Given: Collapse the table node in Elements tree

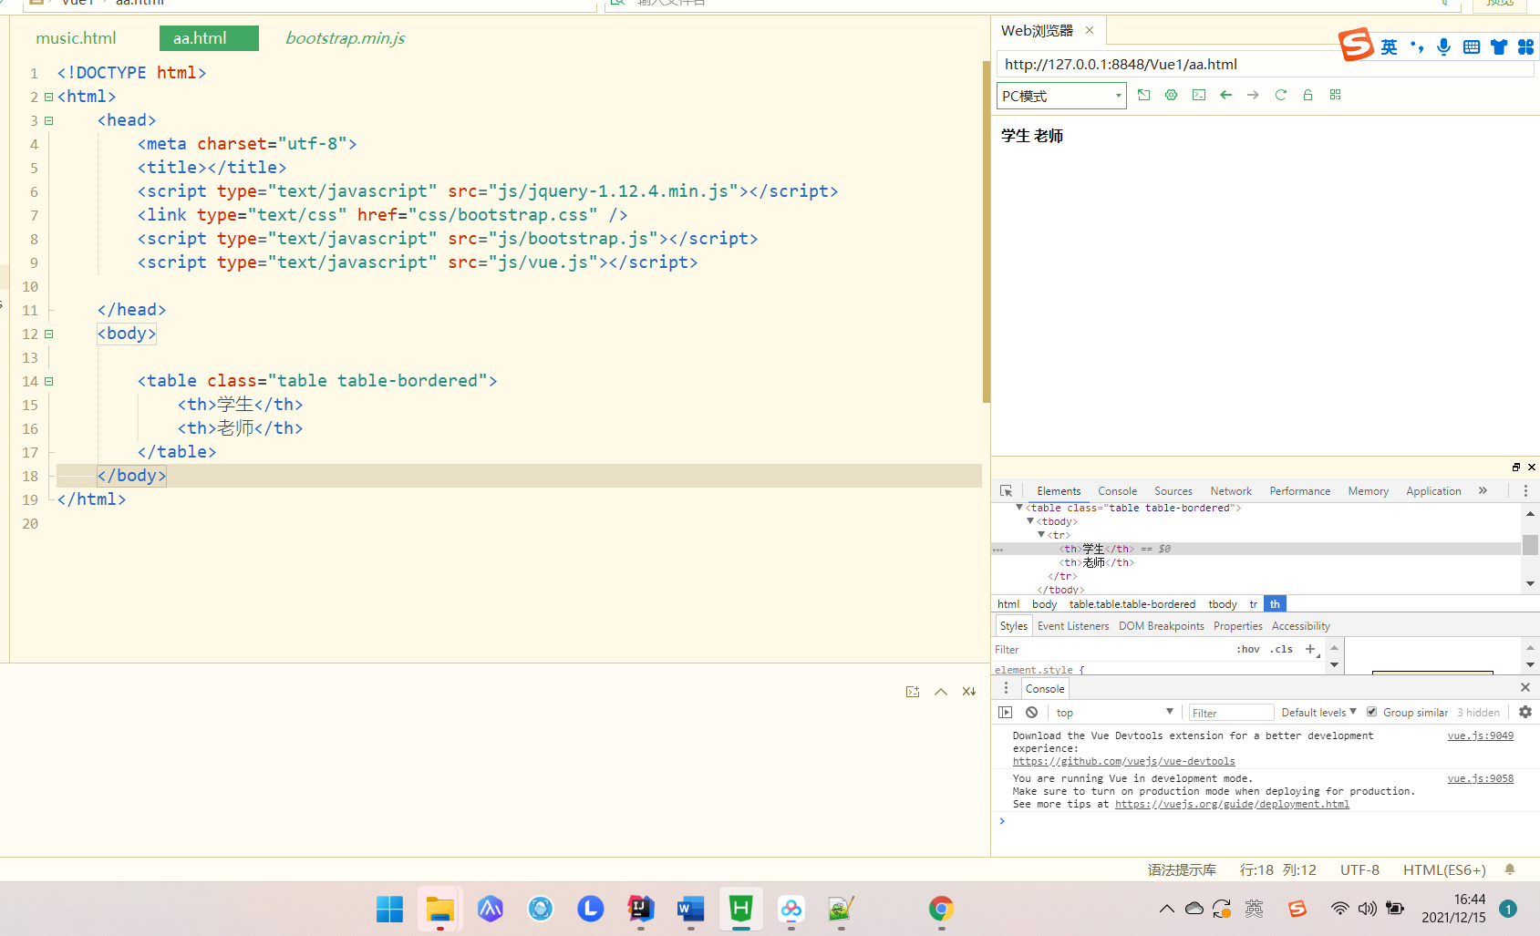Looking at the screenshot, I should (x=1019, y=508).
